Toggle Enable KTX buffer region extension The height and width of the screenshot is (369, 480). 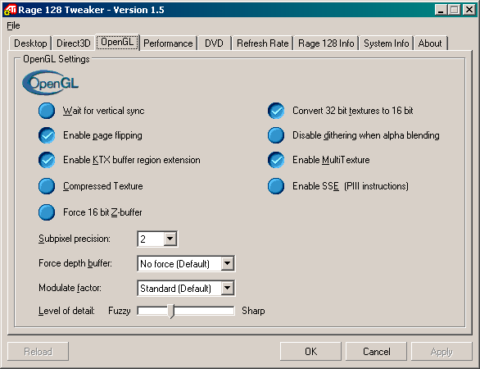[x=47, y=160]
